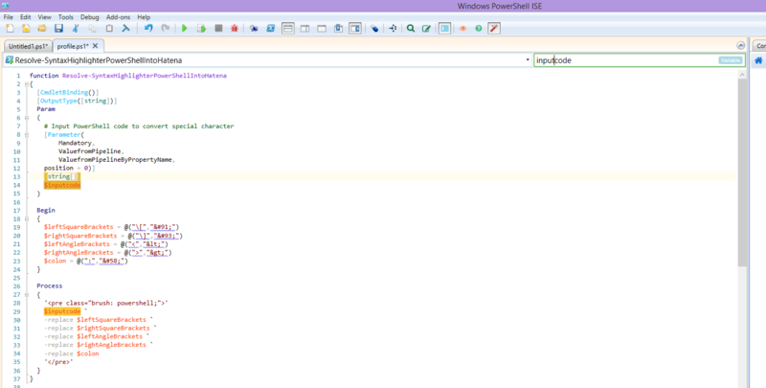This screenshot has height=388, width=766.
Task: Click the highlighted $inputcode on line 14
Action: pos(62,185)
